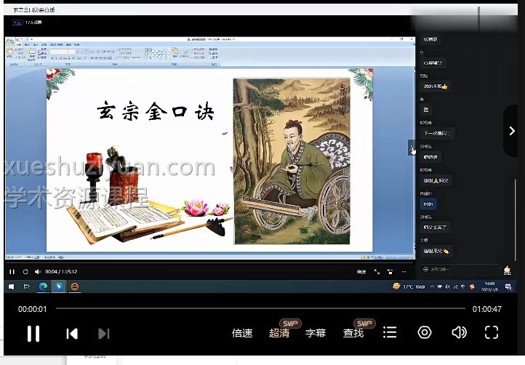This screenshot has height=365, width=525.
Task: Jump to the previous video
Action: click(x=72, y=334)
